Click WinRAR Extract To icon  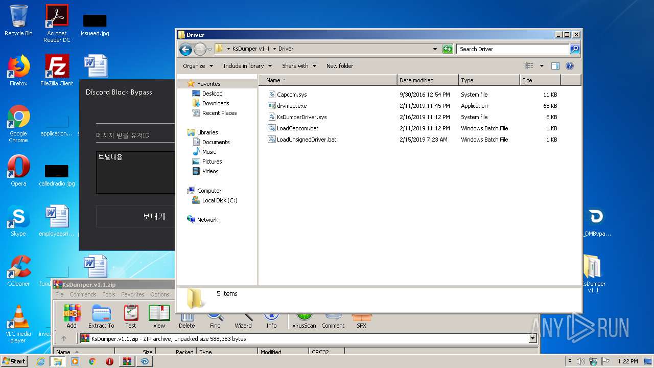[101, 316]
